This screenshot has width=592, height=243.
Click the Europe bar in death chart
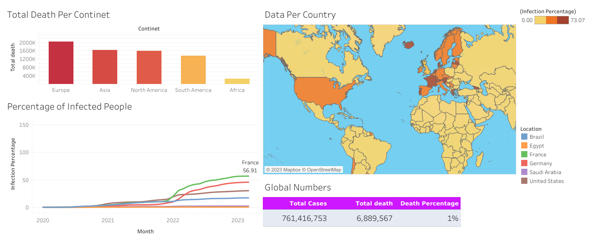pos(61,63)
